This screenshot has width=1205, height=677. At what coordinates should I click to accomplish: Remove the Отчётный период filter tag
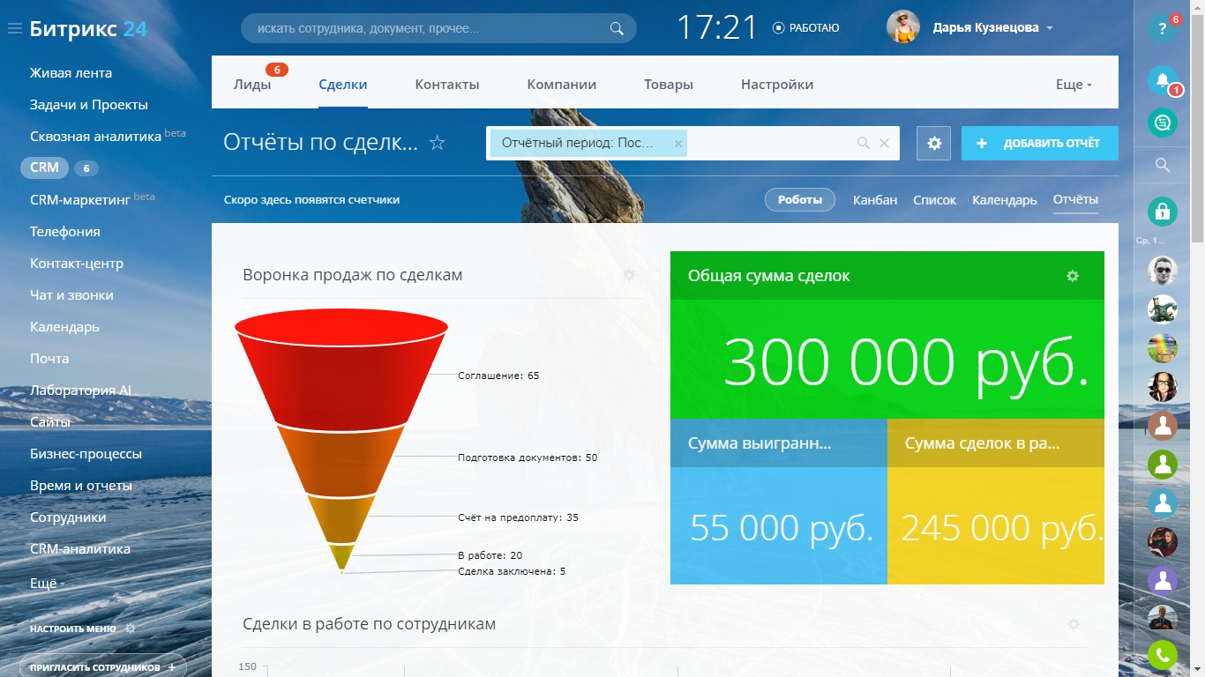677,143
